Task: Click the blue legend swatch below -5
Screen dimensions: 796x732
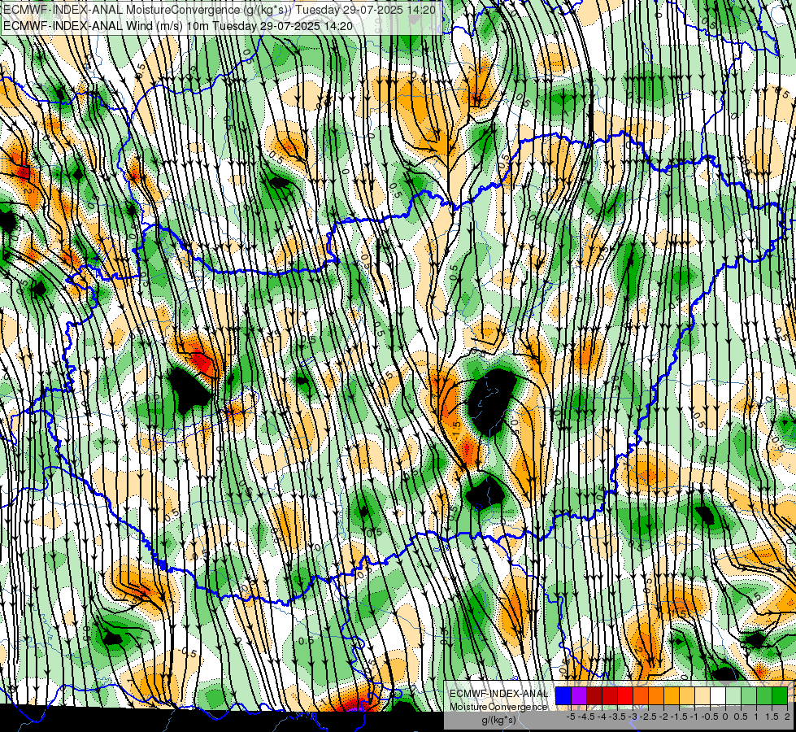Action: tap(563, 695)
